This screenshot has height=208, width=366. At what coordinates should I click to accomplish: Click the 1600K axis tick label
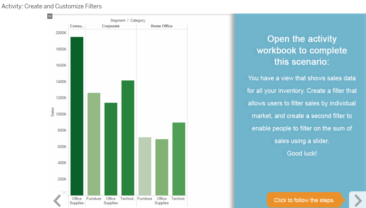(61, 65)
